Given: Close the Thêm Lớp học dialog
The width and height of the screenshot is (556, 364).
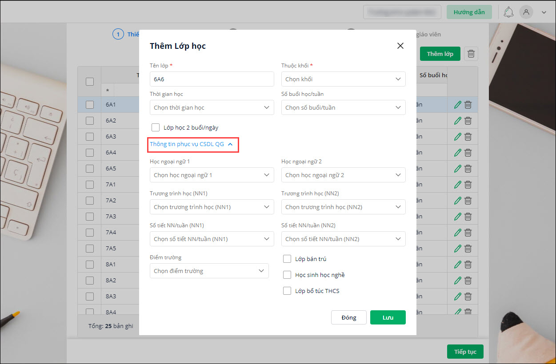Looking at the screenshot, I should pyautogui.click(x=400, y=46).
